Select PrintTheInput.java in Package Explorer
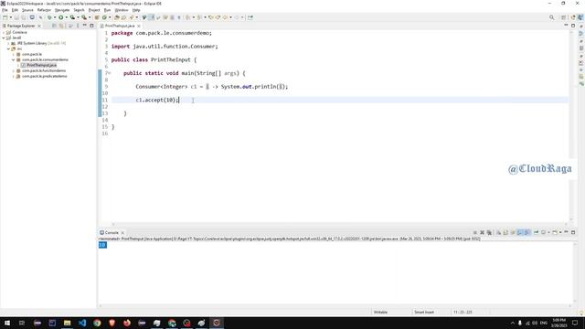 coord(41,65)
